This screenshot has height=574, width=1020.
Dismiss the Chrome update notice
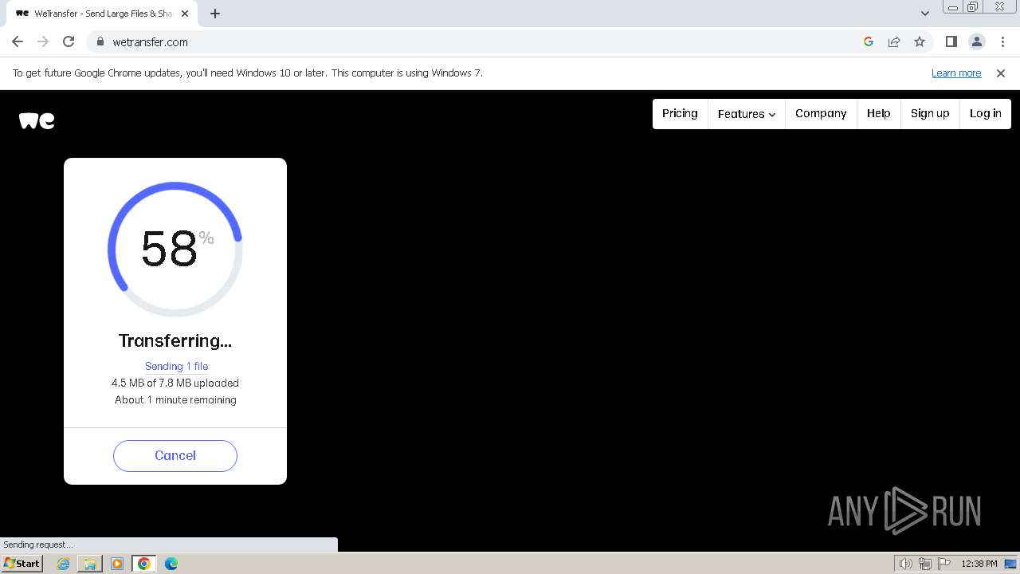pyautogui.click(x=1000, y=73)
